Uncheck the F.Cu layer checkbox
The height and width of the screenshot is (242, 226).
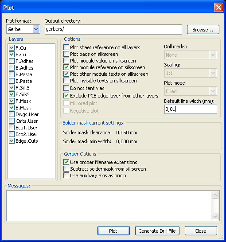click(12, 48)
